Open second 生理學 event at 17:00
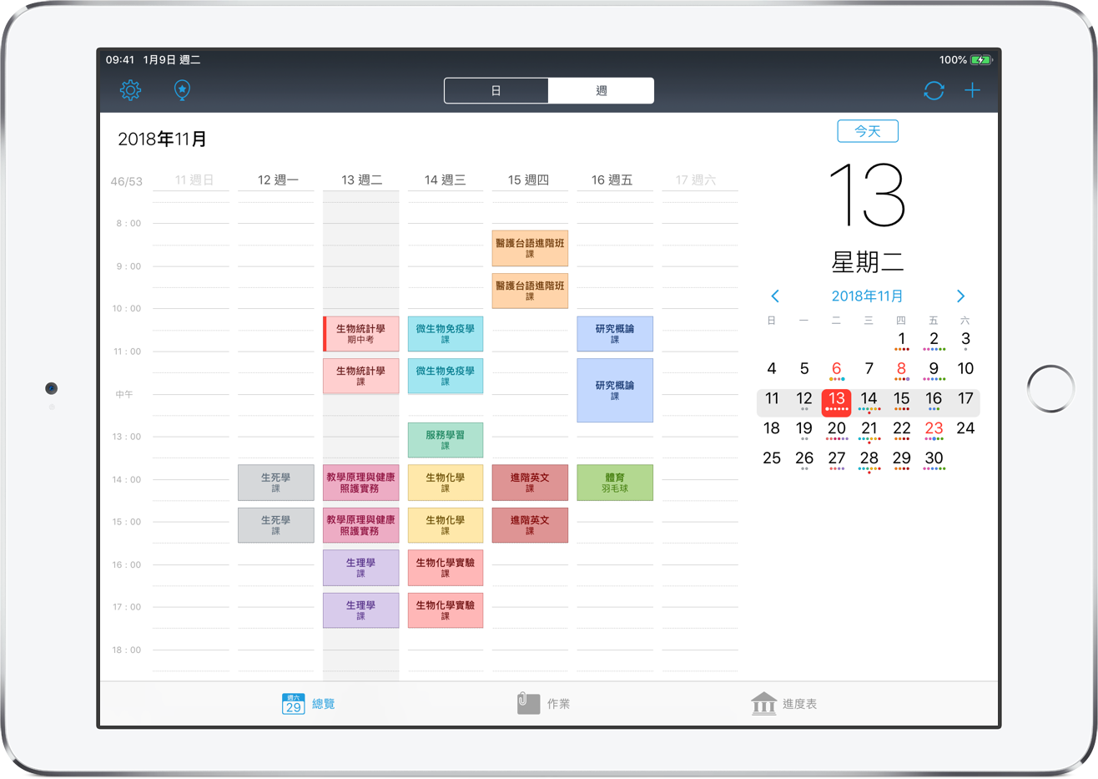Viewport: 1098px width, 779px height. [361, 610]
